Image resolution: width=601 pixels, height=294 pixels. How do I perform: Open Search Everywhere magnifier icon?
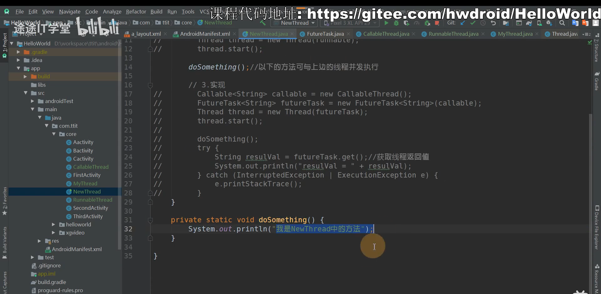562,23
